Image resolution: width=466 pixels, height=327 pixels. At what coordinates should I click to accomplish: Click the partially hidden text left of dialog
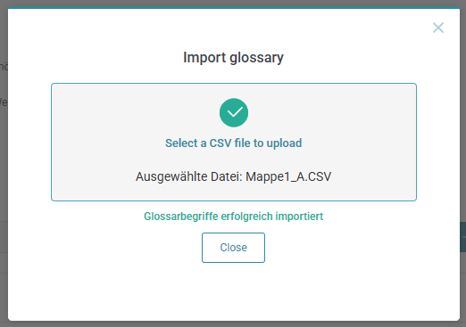coord(4,102)
